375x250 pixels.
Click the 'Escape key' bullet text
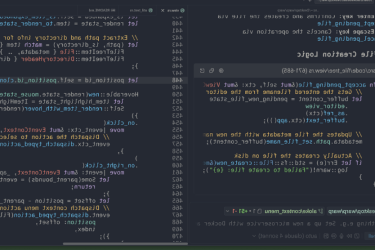pyautogui.click(x=309, y=32)
